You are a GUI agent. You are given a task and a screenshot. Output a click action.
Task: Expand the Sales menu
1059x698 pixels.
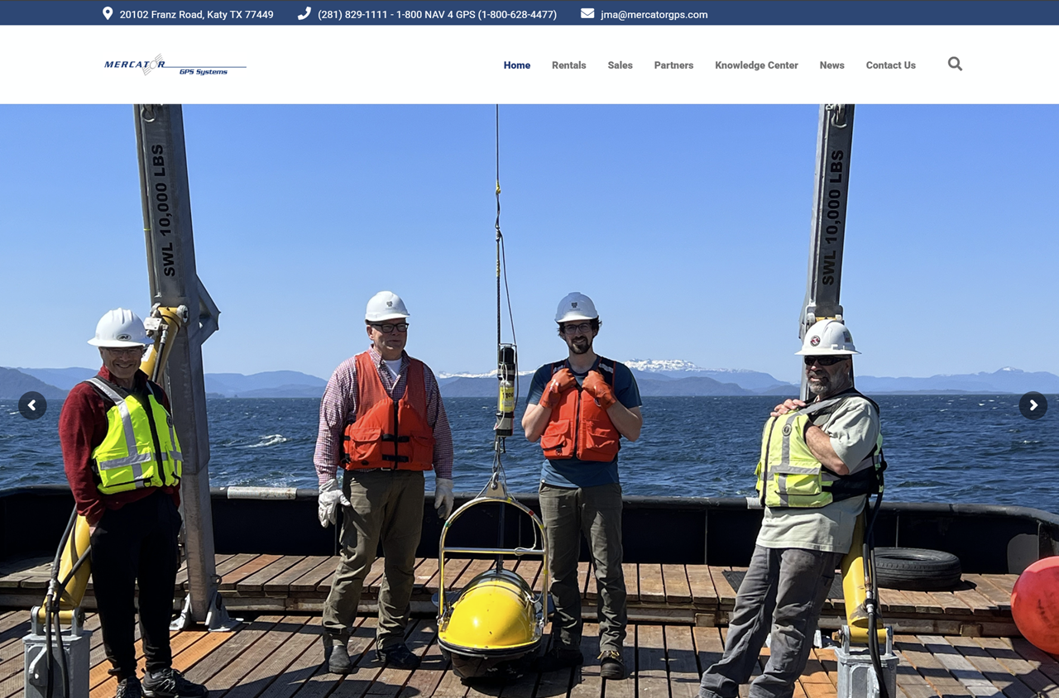point(620,65)
